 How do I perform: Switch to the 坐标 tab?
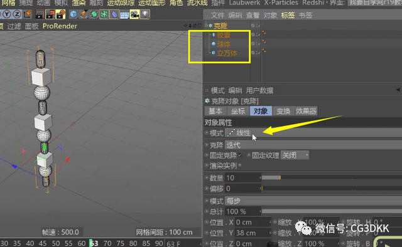(x=238, y=111)
